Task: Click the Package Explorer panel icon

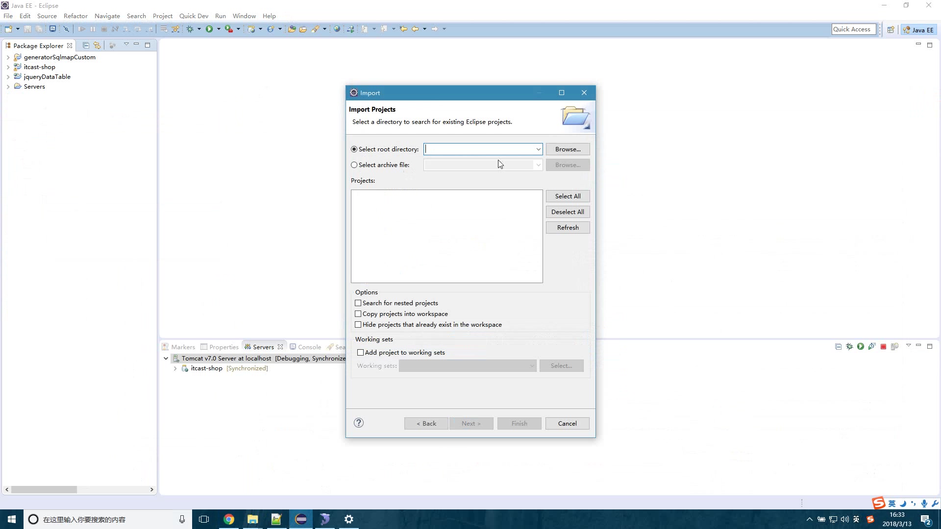Action: 8,45
